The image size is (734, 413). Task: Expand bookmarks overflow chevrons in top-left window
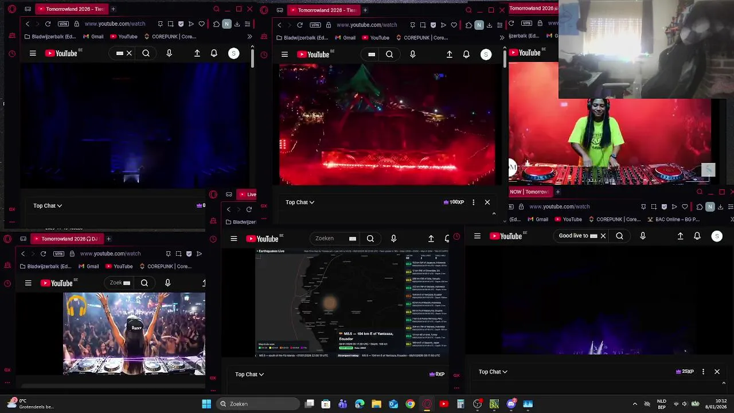pyautogui.click(x=249, y=37)
